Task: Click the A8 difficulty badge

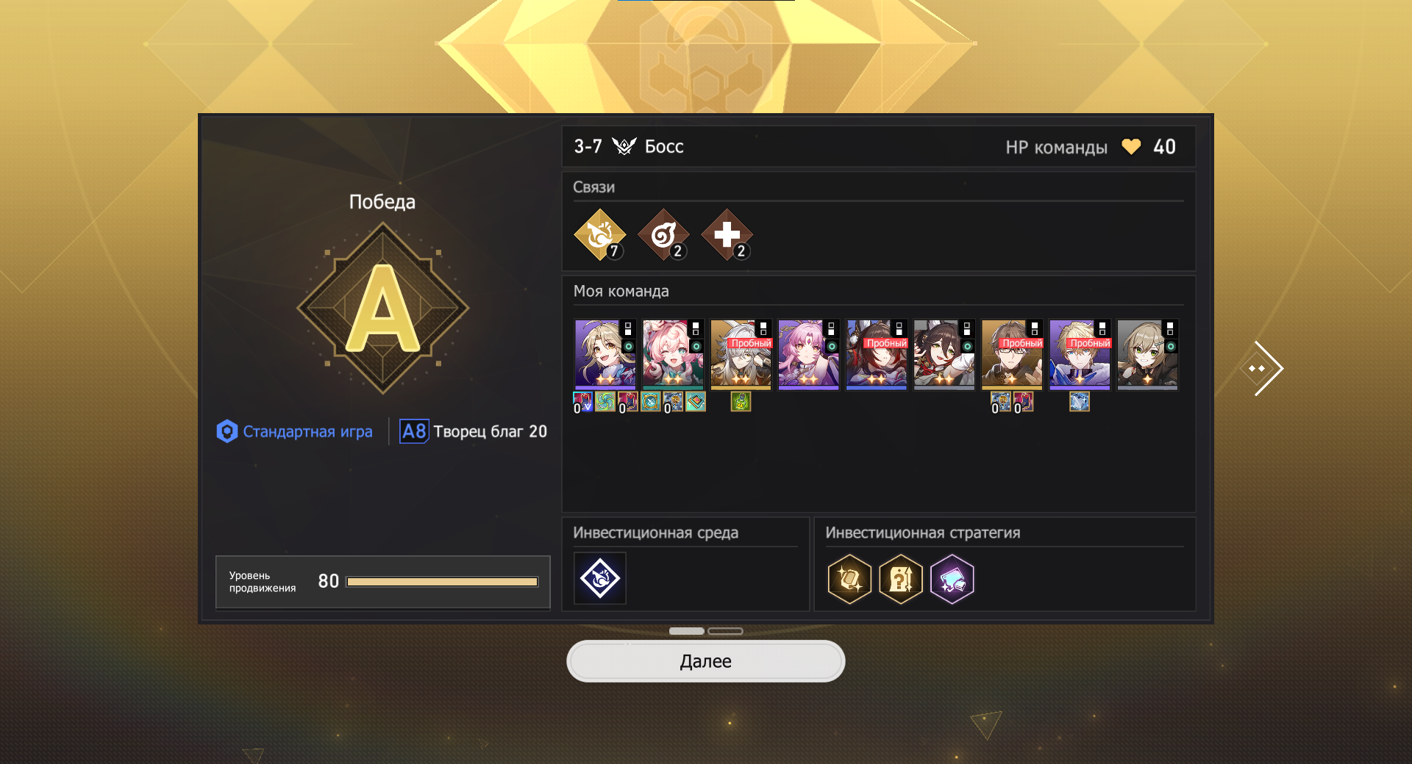Action: [x=414, y=431]
